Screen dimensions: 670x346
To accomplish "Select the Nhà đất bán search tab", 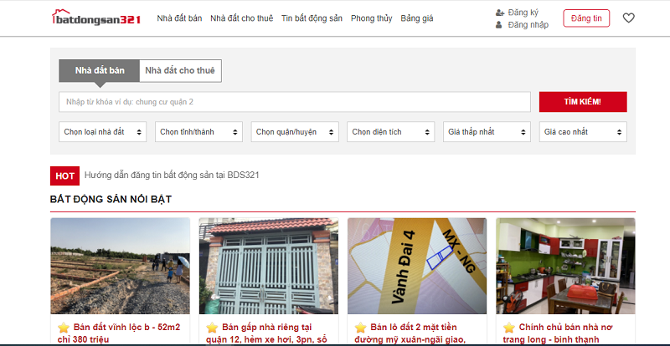I will pos(100,70).
